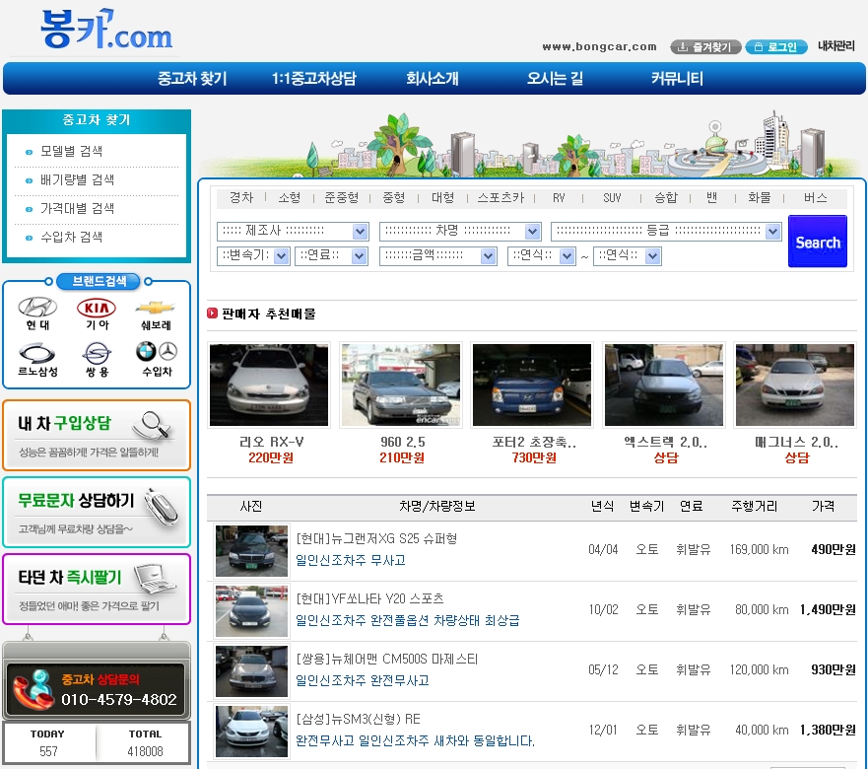Select the 승합 vehicle type tab
The height and width of the screenshot is (769, 868).
(665, 198)
